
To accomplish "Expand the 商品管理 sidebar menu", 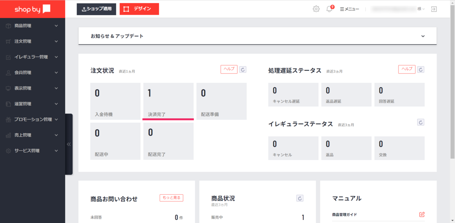I will click(x=33, y=26).
